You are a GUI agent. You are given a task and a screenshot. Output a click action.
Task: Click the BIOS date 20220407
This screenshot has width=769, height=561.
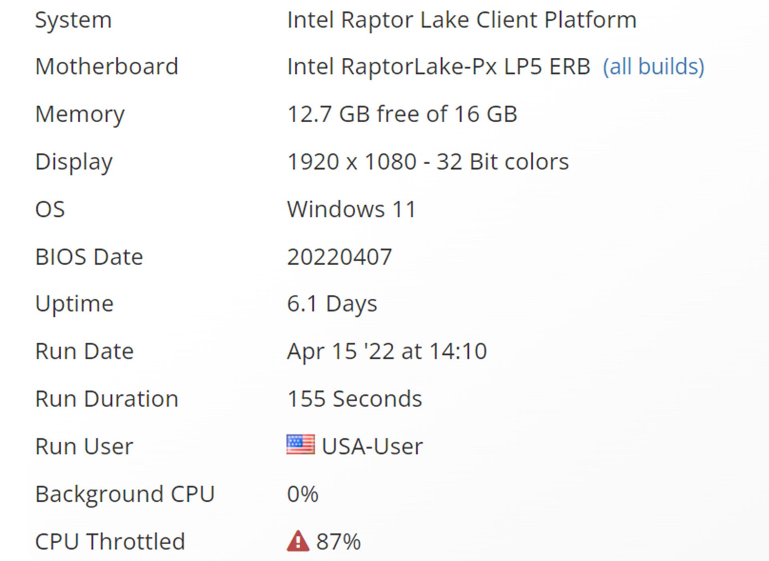click(339, 256)
